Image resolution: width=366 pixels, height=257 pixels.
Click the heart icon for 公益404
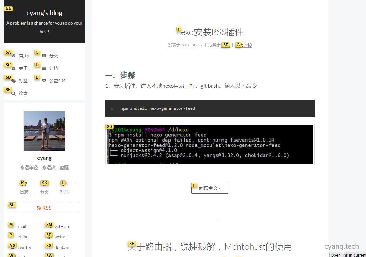pos(44,81)
